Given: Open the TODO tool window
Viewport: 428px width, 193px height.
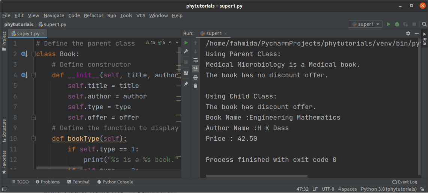Looking at the screenshot, I should pyautogui.click(x=20, y=182).
